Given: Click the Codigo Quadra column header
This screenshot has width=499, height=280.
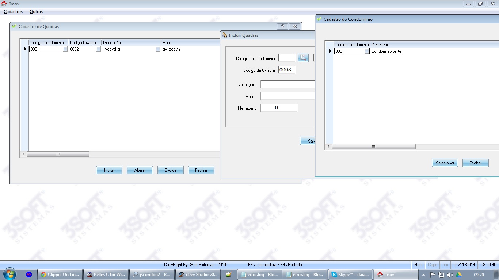Looking at the screenshot, I should click(x=85, y=43).
